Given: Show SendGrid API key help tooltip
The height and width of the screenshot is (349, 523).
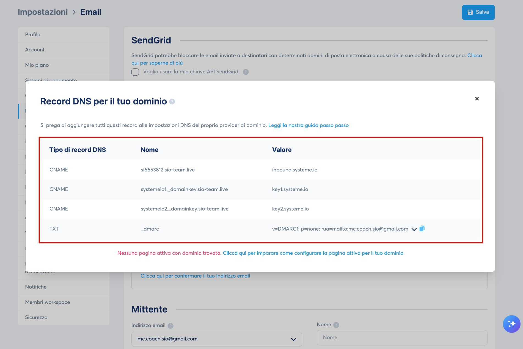Looking at the screenshot, I should tap(246, 72).
